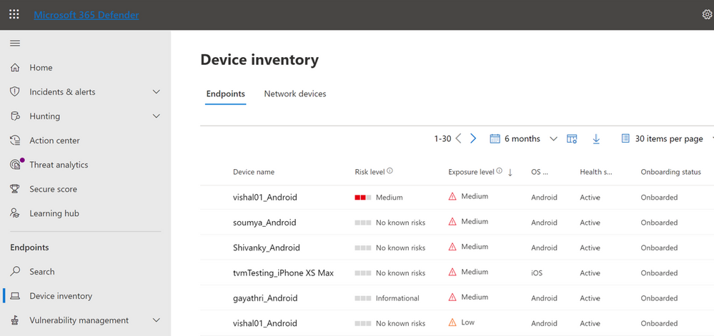Image resolution: width=714 pixels, height=336 pixels.
Task: Open Threat analytics from sidebar
Action: click(x=59, y=165)
